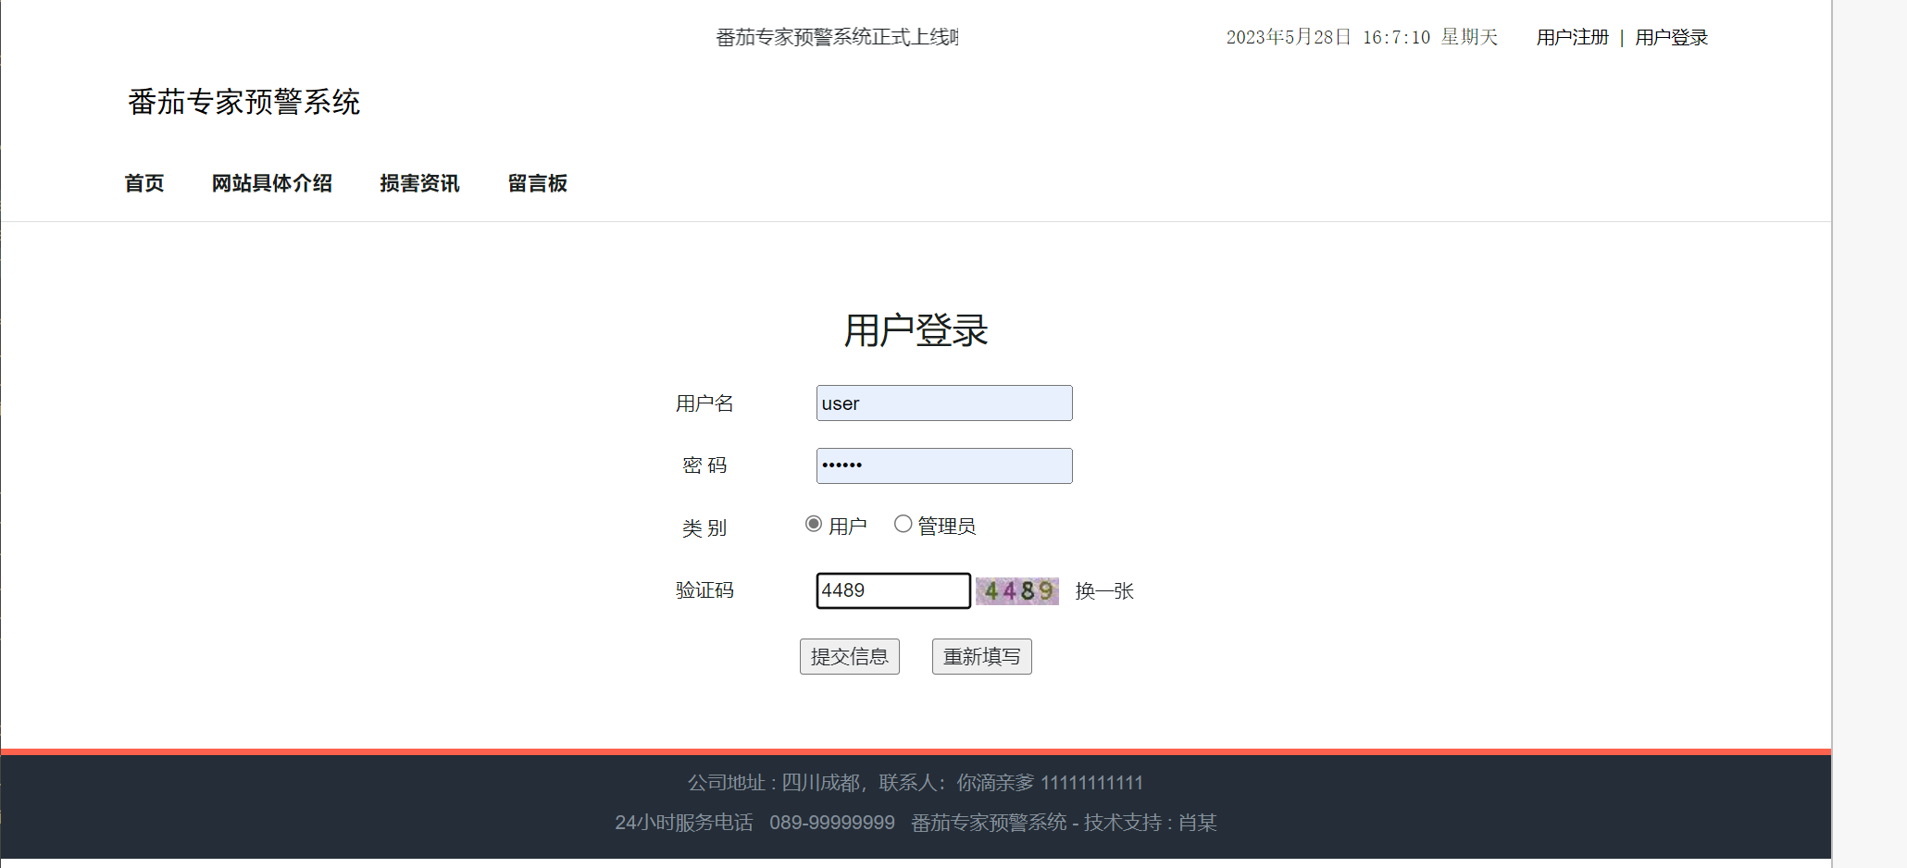Viewport: 1907px width, 868px height.
Task: Open the 用户登录 login link
Action: 1671,37
